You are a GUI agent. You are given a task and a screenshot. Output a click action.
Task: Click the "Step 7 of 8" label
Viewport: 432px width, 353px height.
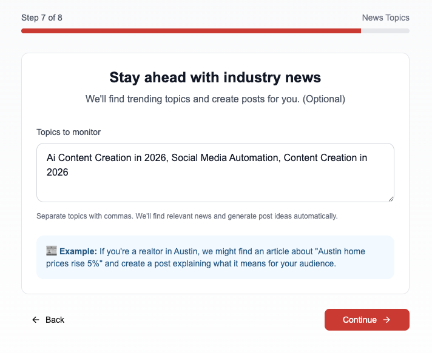42,18
